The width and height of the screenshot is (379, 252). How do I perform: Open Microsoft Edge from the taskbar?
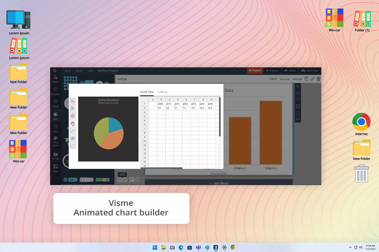181,247
